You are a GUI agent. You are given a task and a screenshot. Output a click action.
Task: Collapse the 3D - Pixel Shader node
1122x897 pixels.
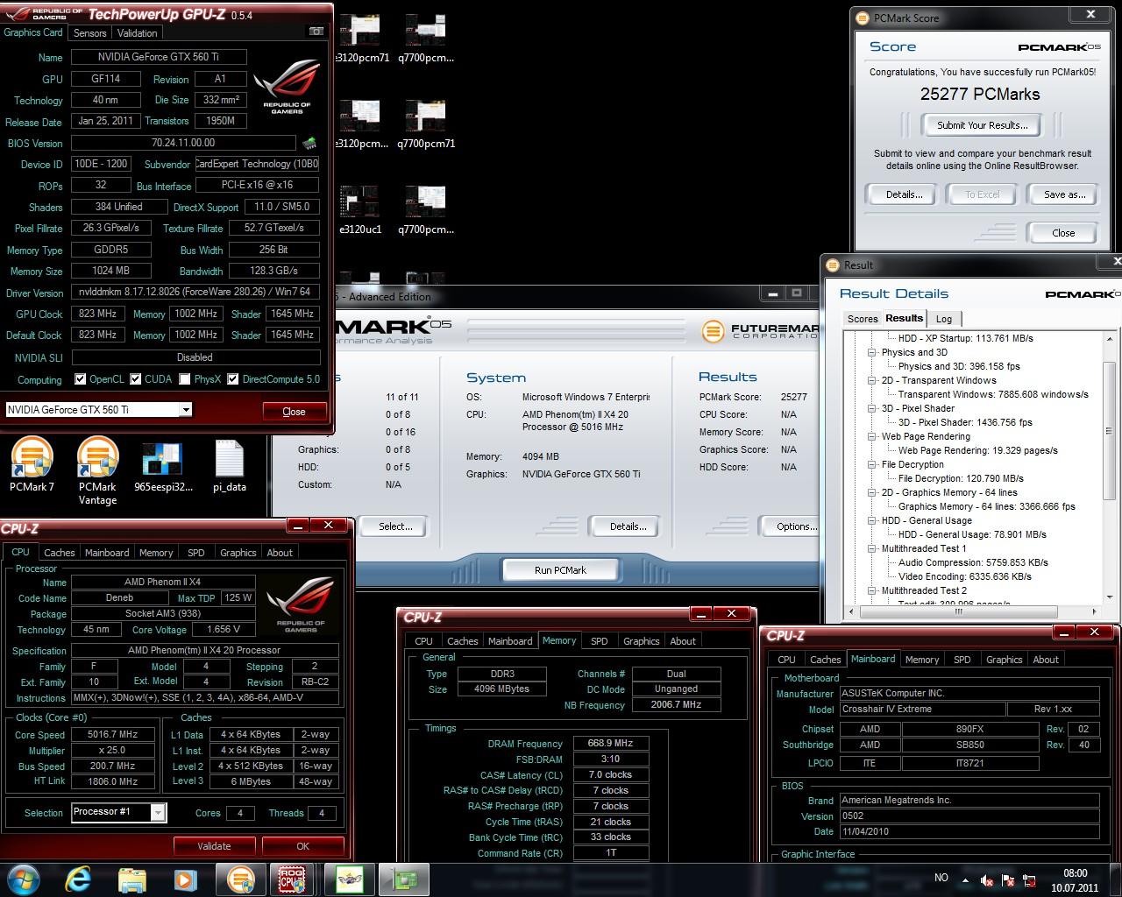click(x=872, y=408)
